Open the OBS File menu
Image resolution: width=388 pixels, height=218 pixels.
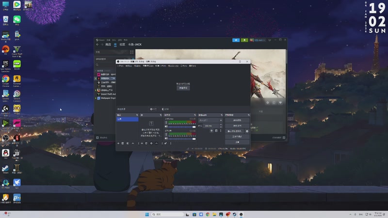click(120, 66)
